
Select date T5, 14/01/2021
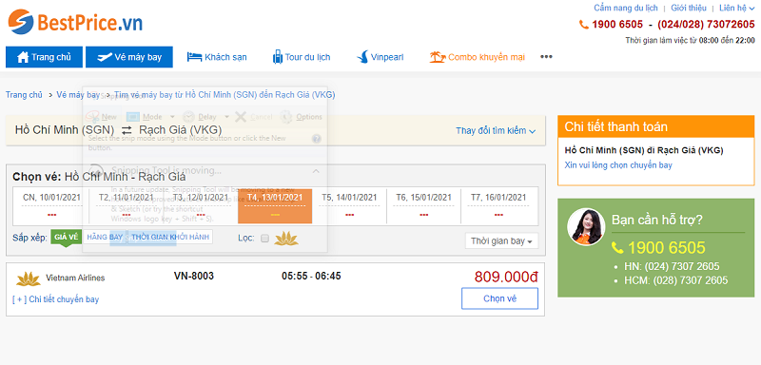[349, 205]
